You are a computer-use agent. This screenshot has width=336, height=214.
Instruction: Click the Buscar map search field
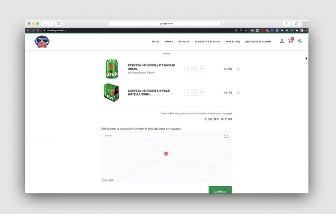[136, 135]
